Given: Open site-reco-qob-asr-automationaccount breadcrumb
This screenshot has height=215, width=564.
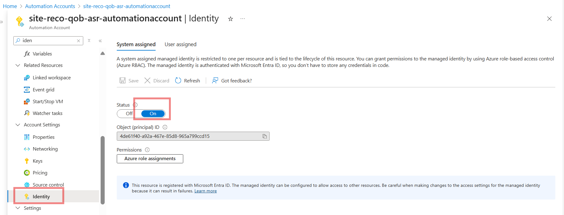Looking at the screenshot, I should 127,6.
